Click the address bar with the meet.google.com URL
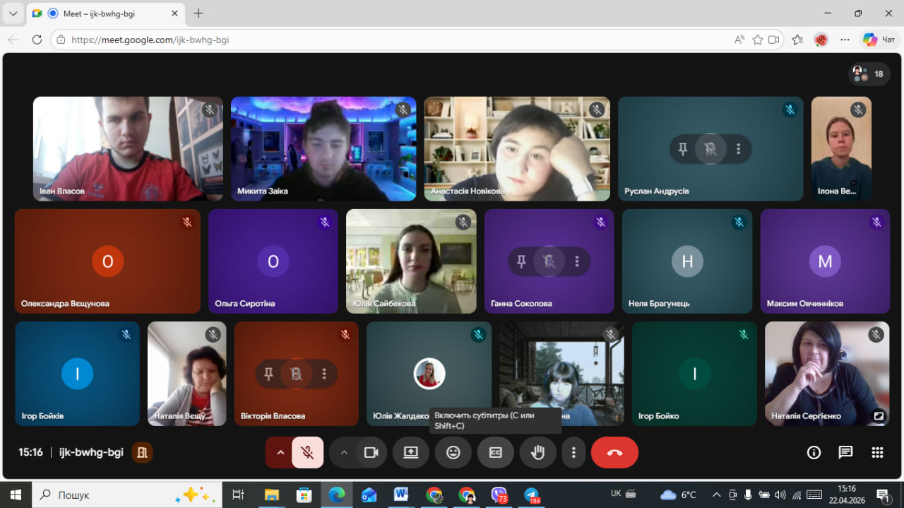Screen dimensions: 904x508 (395, 40)
